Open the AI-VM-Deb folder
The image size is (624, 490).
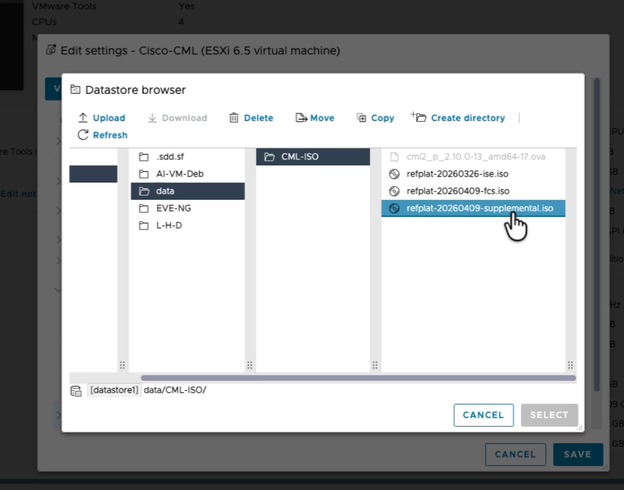(x=188, y=174)
